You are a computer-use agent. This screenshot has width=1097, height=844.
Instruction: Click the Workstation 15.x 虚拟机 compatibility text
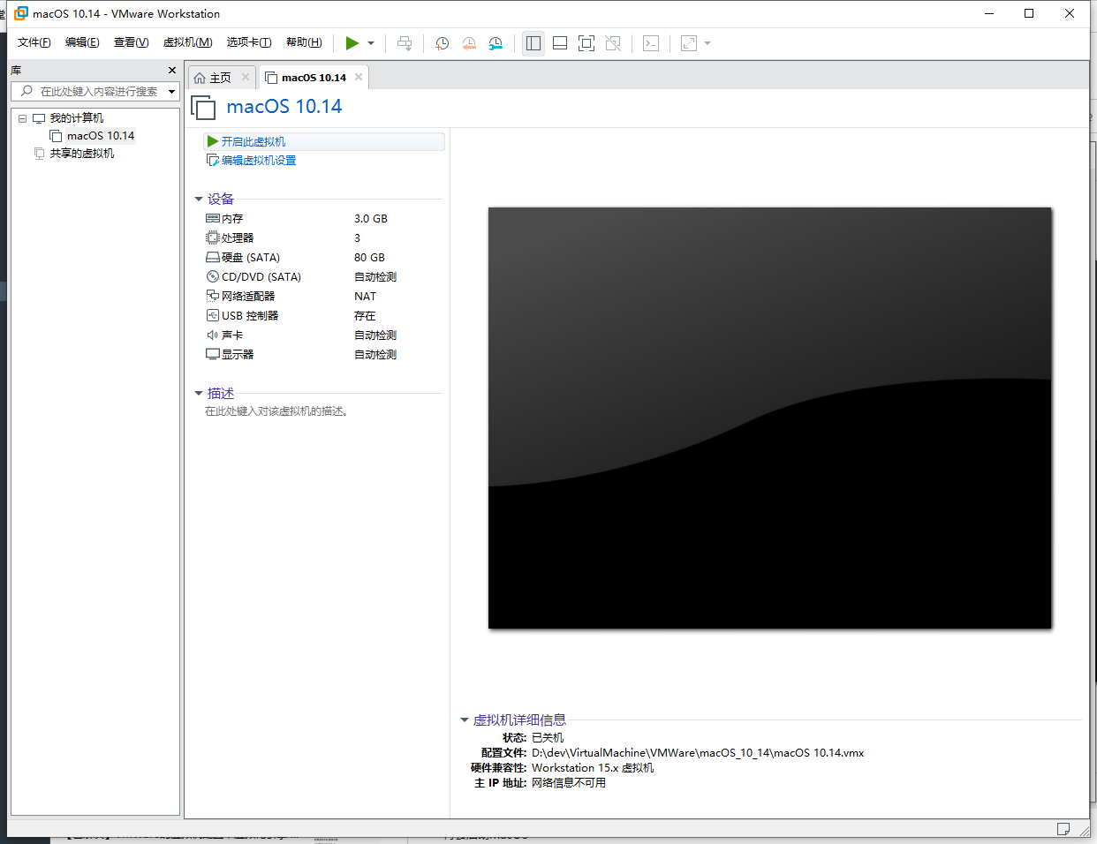pyautogui.click(x=593, y=768)
